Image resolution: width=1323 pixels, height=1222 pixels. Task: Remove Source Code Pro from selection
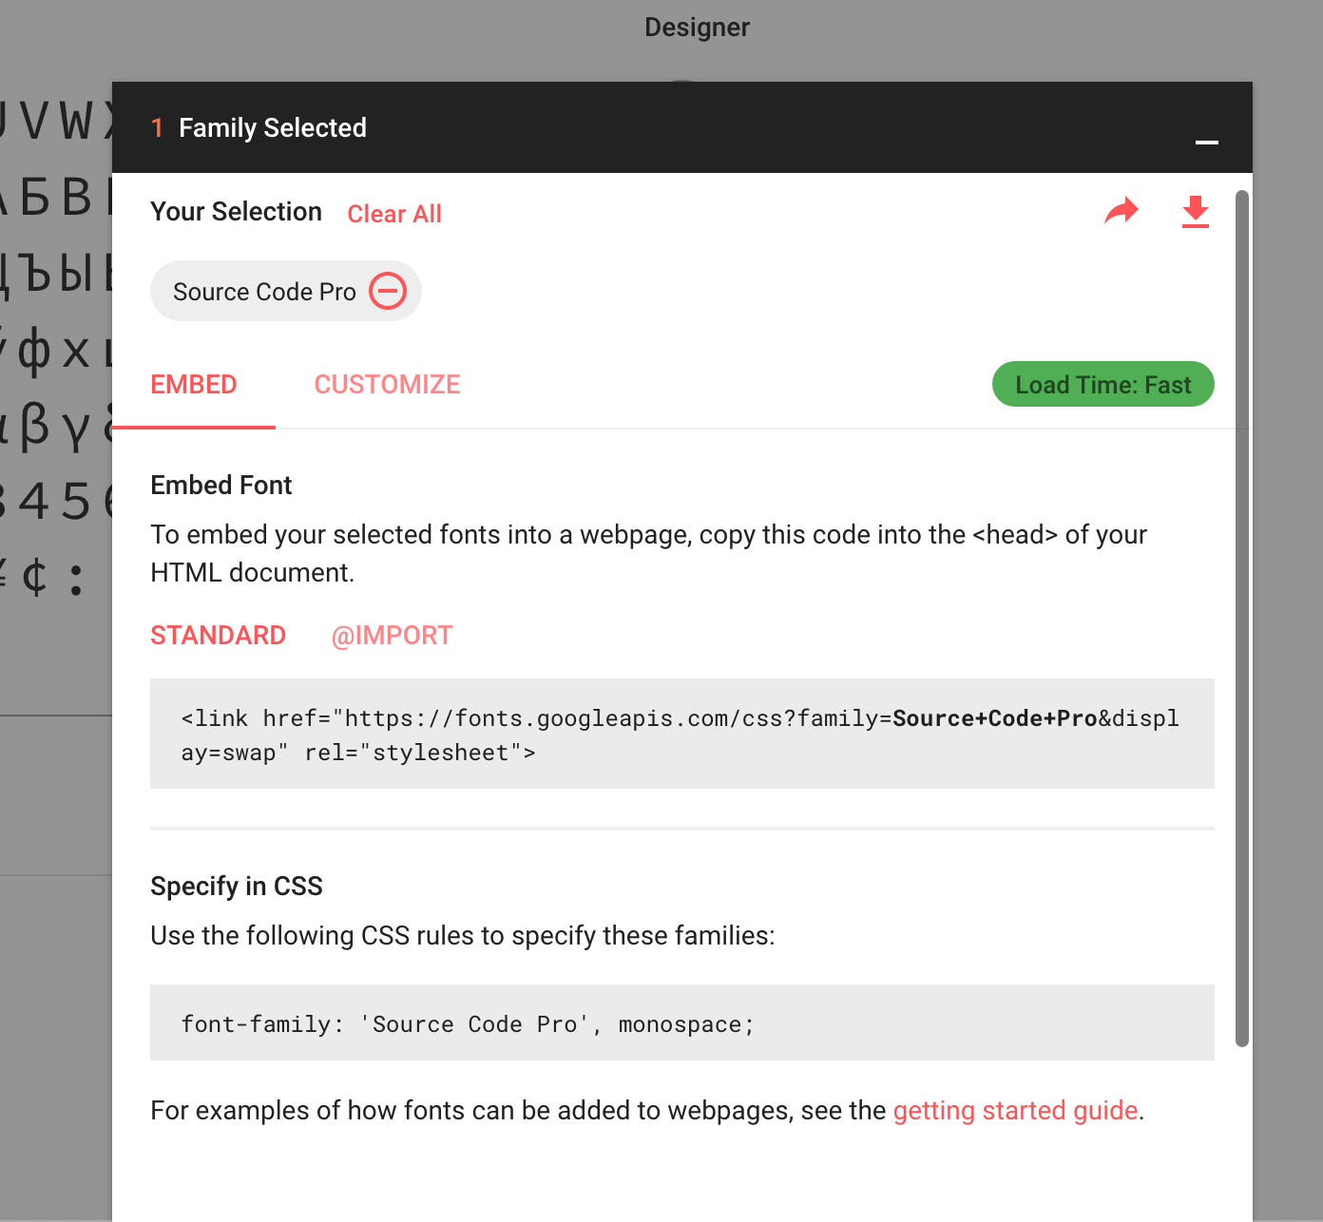coord(388,291)
